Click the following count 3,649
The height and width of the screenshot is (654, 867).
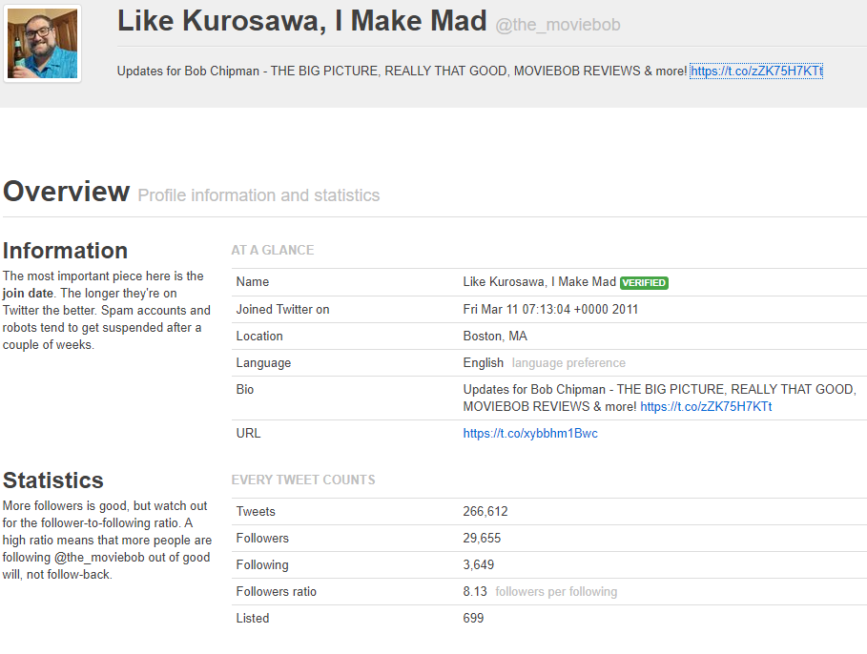click(478, 565)
